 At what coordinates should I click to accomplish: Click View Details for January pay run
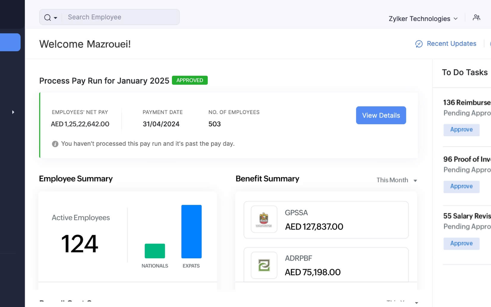pos(381,115)
